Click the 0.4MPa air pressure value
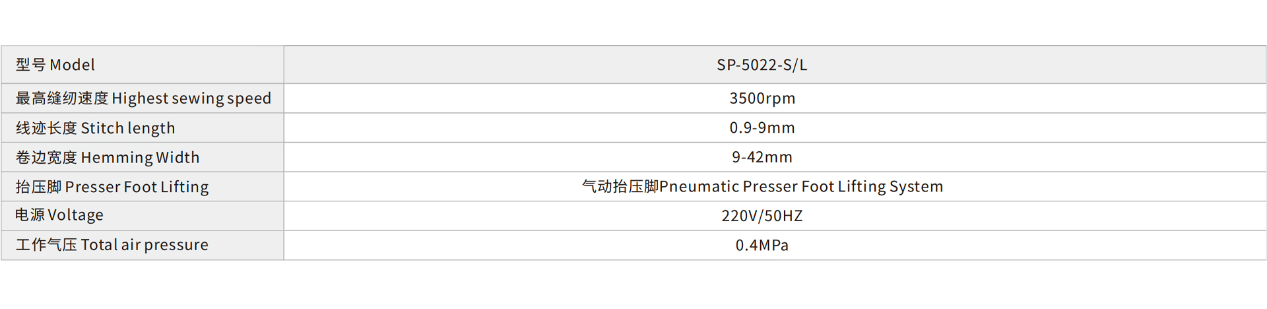 pyautogui.click(x=762, y=246)
